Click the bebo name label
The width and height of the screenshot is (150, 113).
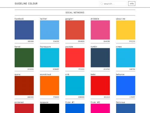tap(93, 74)
